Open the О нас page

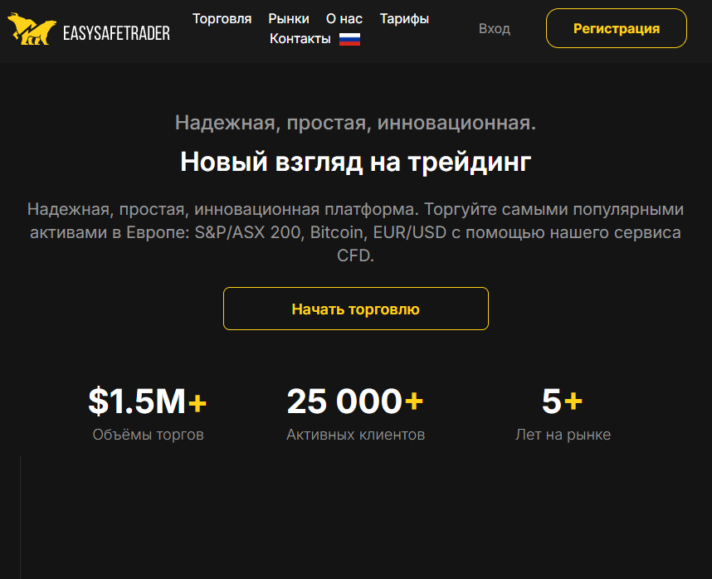[x=344, y=18]
